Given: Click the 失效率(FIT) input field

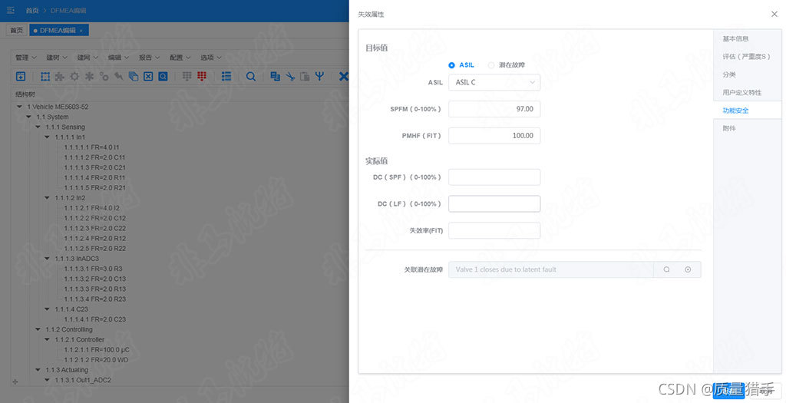Looking at the screenshot, I should pyautogui.click(x=494, y=230).
